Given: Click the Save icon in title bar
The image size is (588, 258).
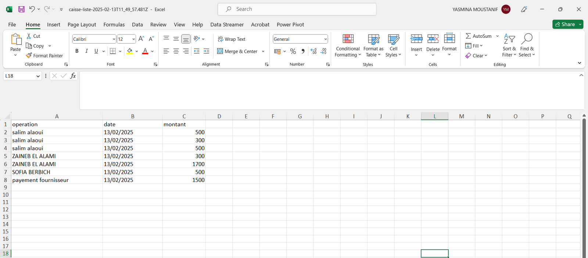Looking at the screenshot, I should pos(21,9).
